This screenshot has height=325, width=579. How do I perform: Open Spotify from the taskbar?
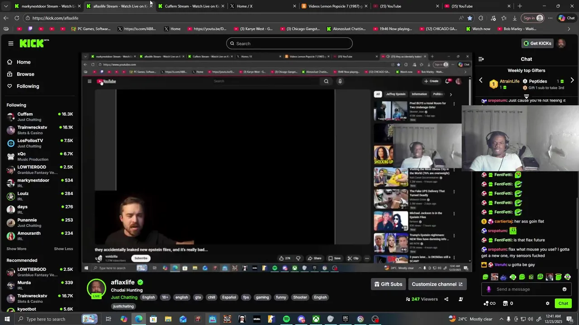[x=286, y=319]
